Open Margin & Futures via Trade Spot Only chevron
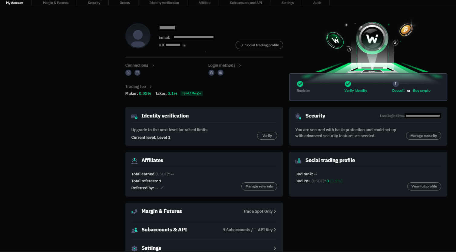The image size is (456, 252). tap(275, 211)
